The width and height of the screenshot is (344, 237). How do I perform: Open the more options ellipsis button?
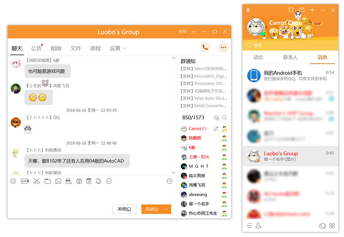click(223, 47)
